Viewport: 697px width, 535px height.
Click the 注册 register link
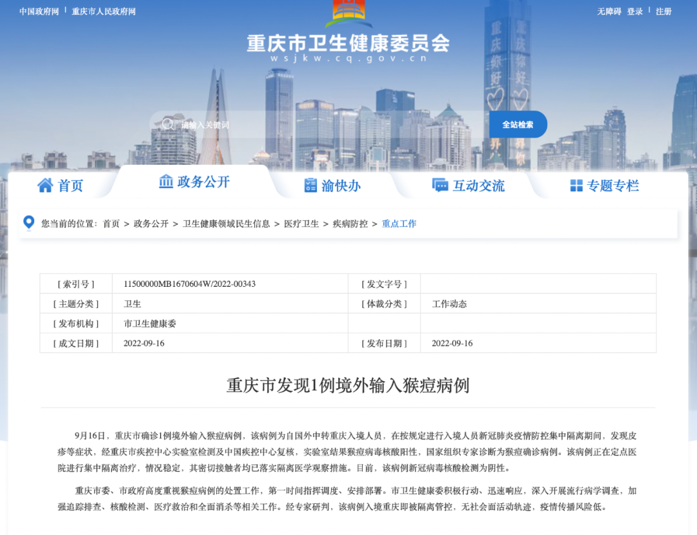click(x=663, y=12)
